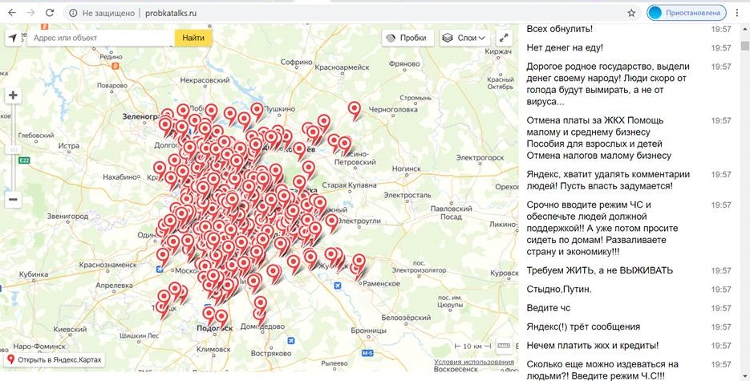Go forward in the browser
750x381 pixels.
[30, 13]
